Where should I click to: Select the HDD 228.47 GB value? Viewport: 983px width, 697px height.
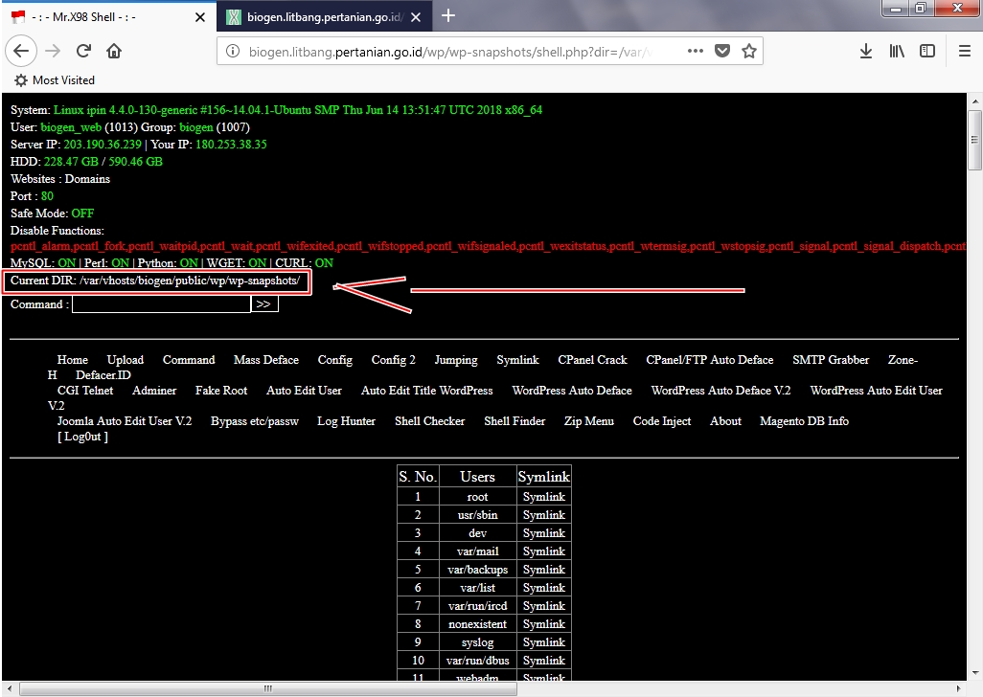[71, 162]
